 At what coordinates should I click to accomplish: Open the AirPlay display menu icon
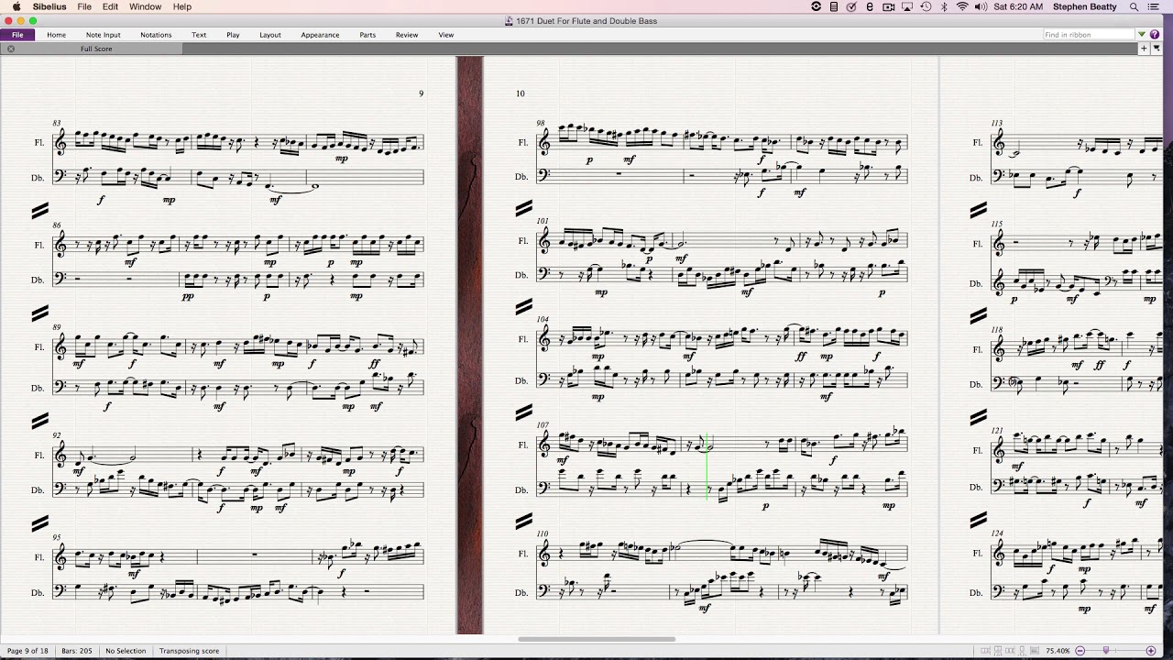(x=907, y=6)
